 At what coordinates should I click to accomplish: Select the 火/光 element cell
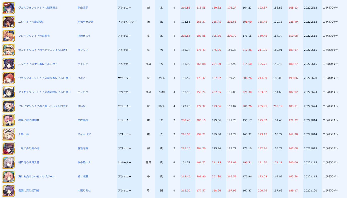[x=161, y=78]
